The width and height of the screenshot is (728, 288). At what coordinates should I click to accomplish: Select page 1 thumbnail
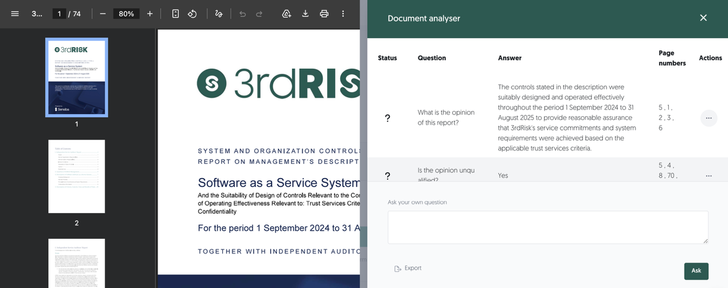click(77, 77)
